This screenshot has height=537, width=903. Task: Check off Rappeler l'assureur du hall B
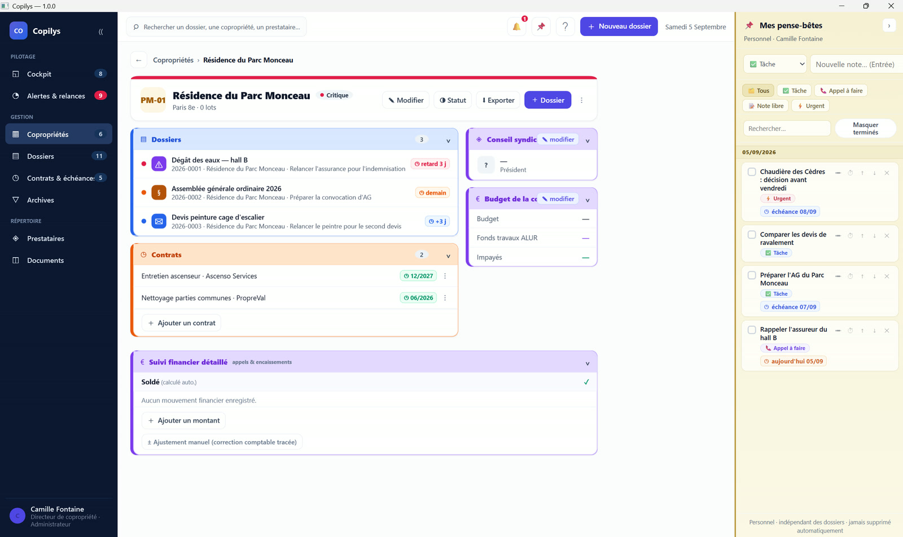[752, 330]
